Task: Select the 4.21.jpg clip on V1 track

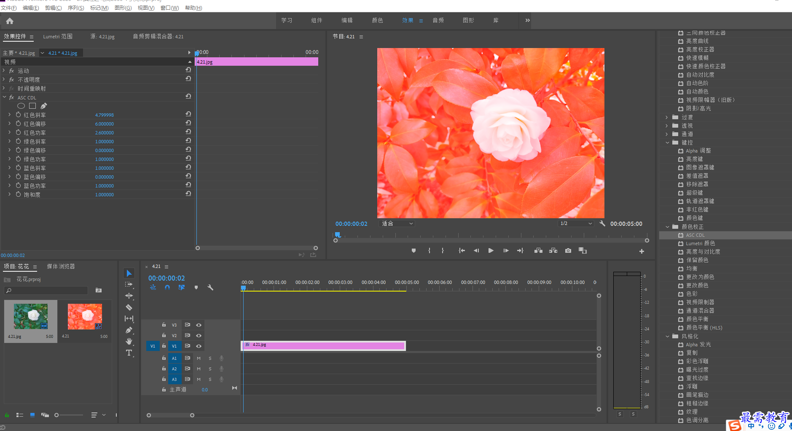Action: click(323, 345)
